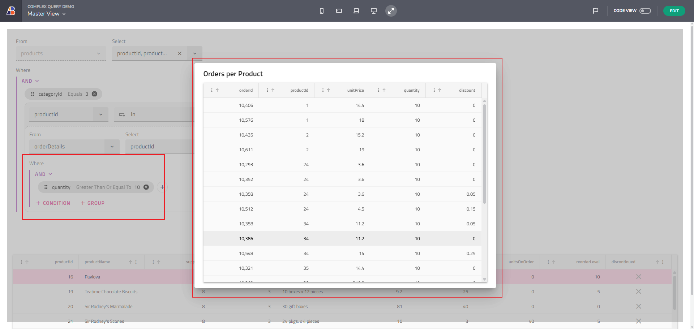The width and height of the screenshot is (694, 329).
Task: Open the unitPrice column menu
Action: [323, 90]
